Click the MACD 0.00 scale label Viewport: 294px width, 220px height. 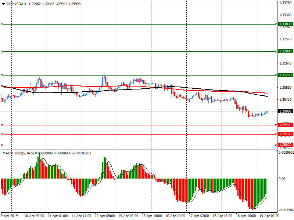click(x=282, y=179)
